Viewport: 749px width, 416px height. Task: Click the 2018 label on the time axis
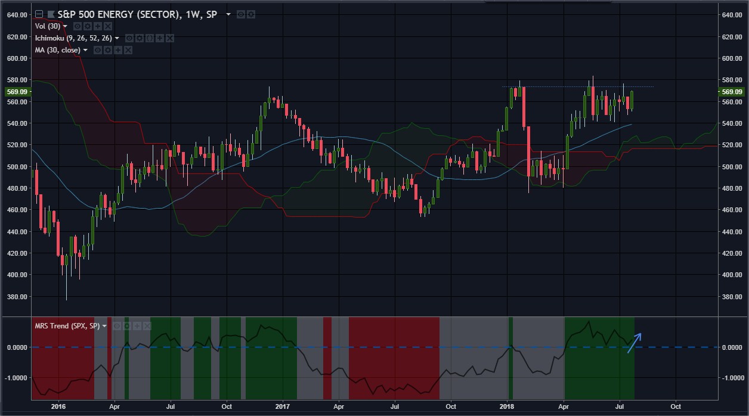click(507, 408)
